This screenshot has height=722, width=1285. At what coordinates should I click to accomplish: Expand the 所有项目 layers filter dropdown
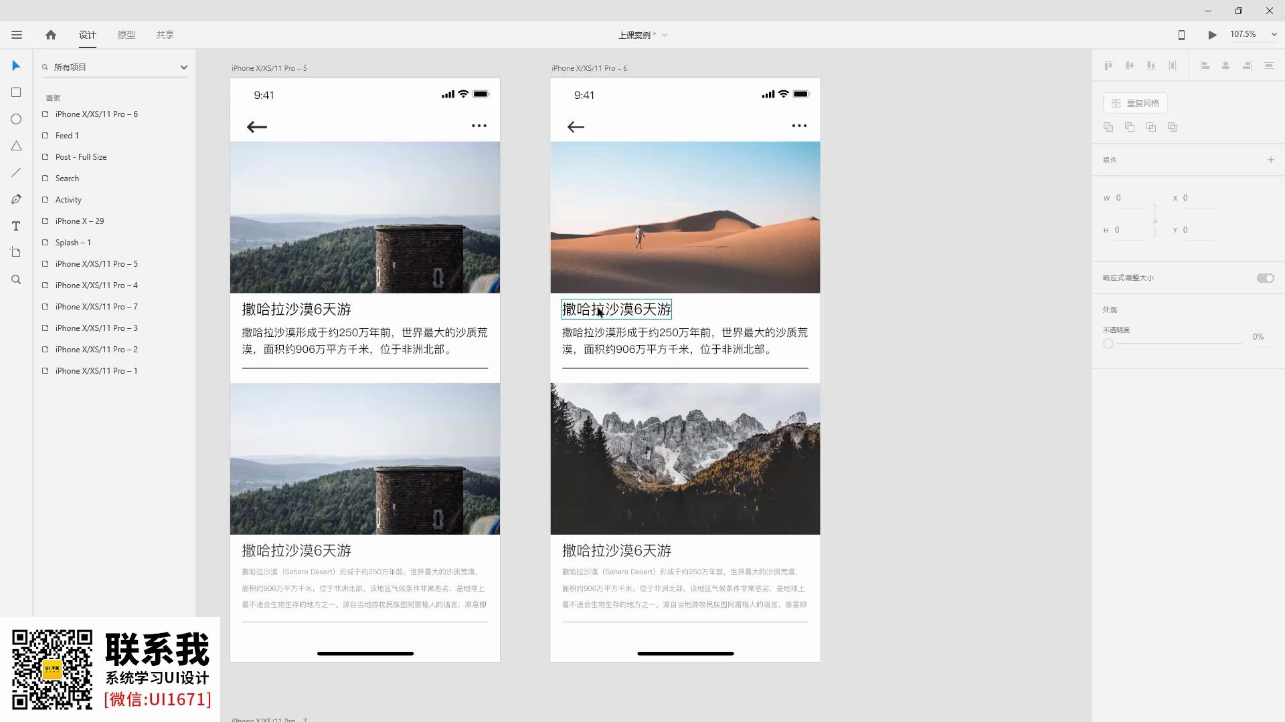click(x=184, y=67)
